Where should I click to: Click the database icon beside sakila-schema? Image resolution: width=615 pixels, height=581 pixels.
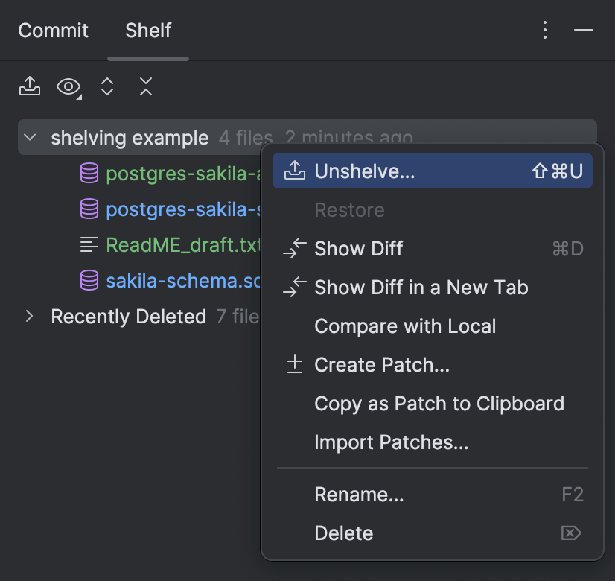[x=89, y=281]
